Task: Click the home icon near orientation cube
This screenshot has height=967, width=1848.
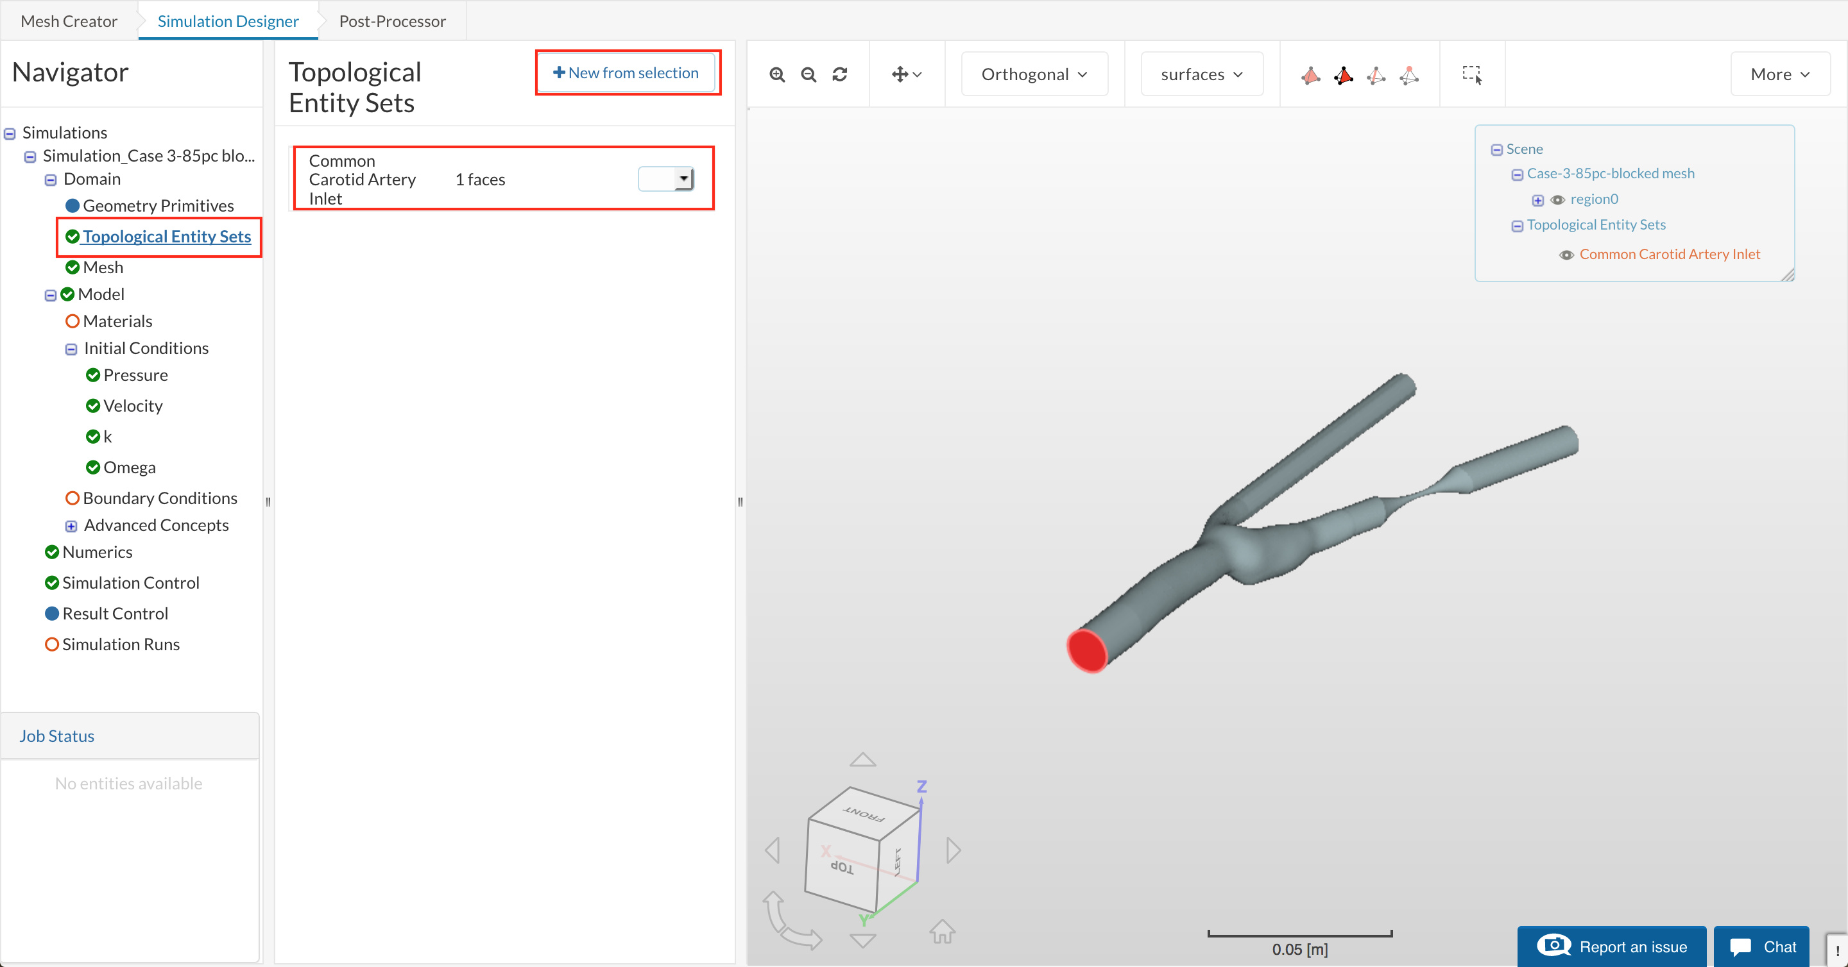Action: coord(942,931)
